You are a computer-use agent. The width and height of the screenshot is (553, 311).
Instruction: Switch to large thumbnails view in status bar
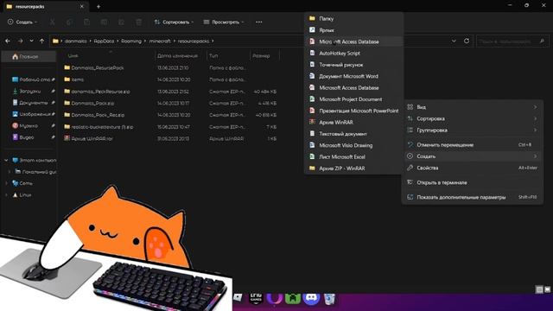tap(547, 289)
